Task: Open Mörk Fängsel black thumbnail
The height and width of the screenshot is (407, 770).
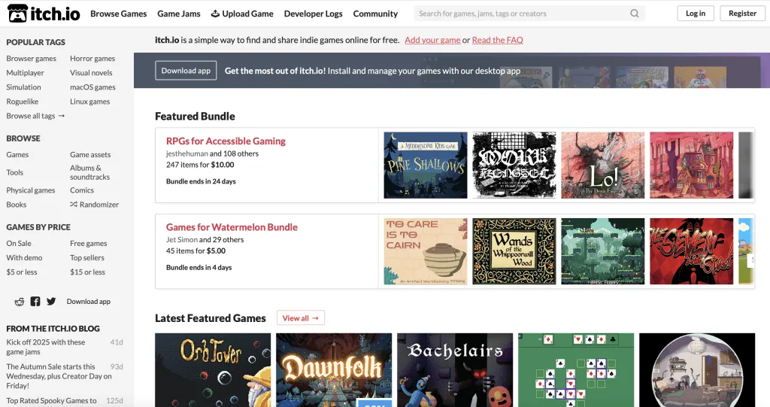Action: 514,166
